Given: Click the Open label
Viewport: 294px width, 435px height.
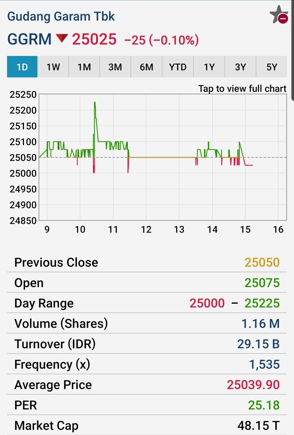Looking at the screenshot, I should point(29,283).
